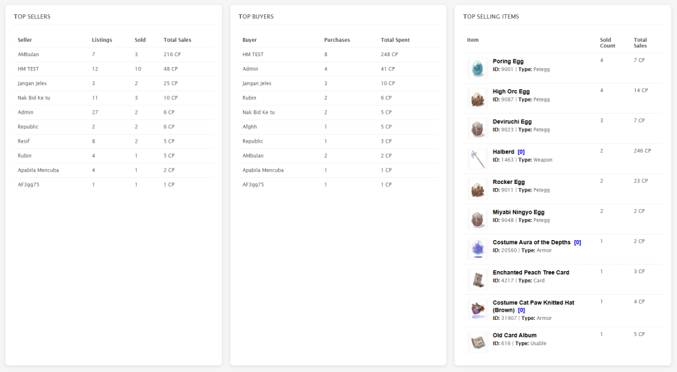Click the 246 CP Halberd sales value
The height and width of the screenshot is (372, 677).
[642, 151]
